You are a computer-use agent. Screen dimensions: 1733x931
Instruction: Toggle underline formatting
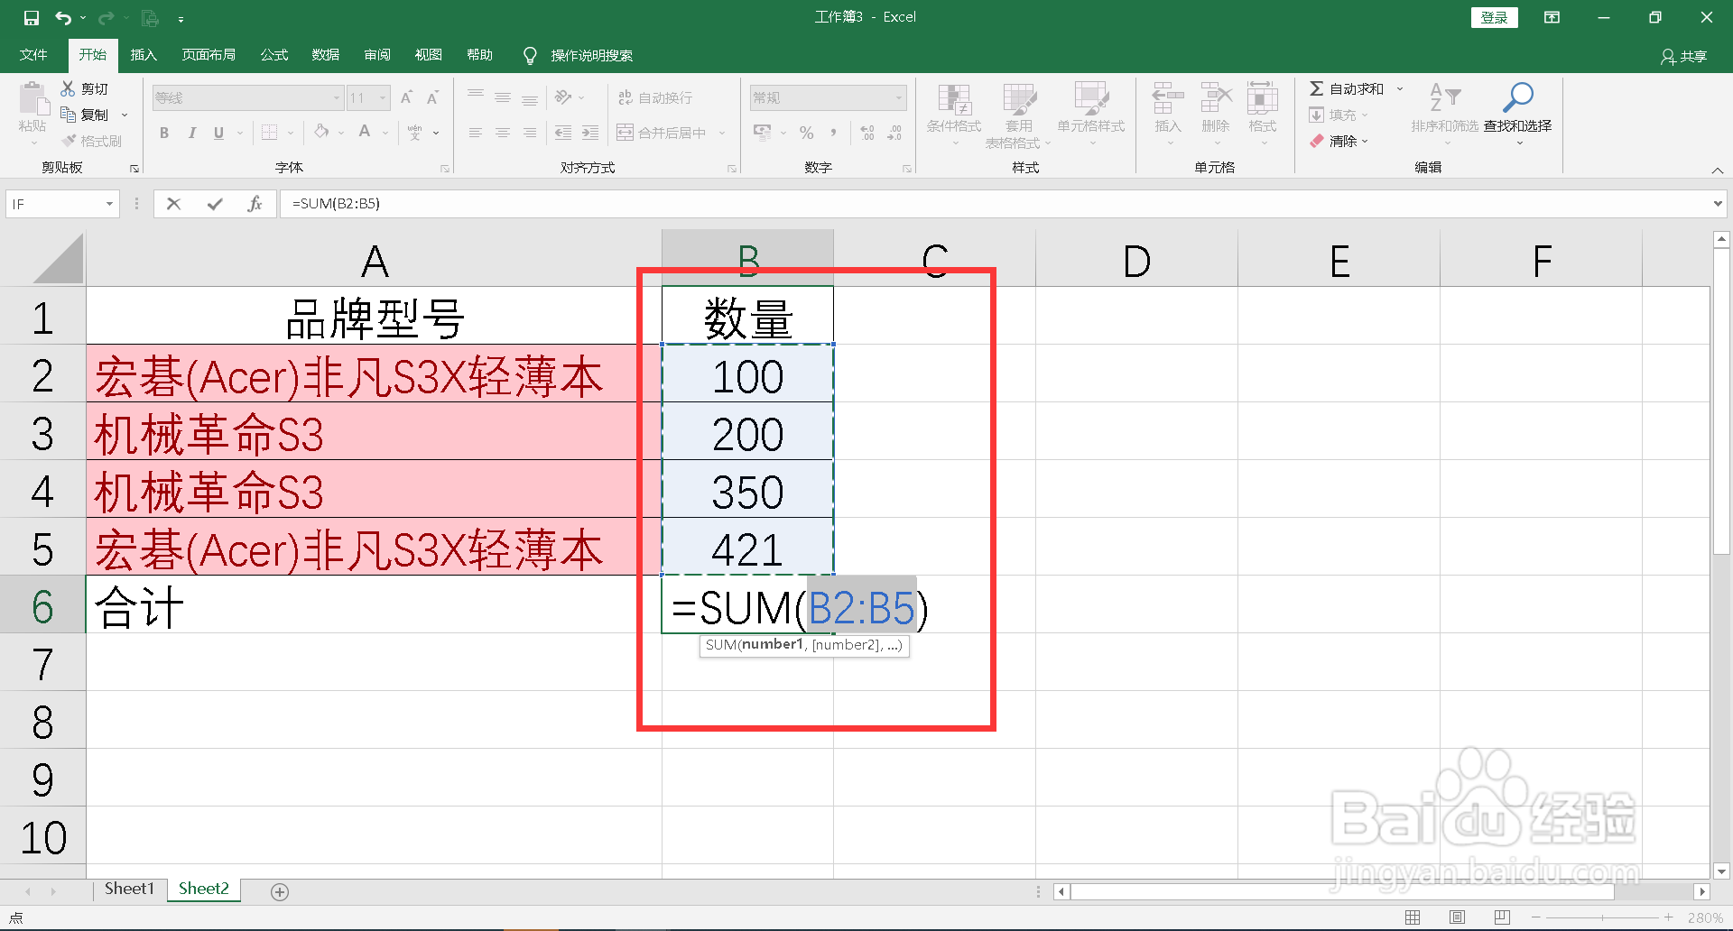tap(218, 132)
